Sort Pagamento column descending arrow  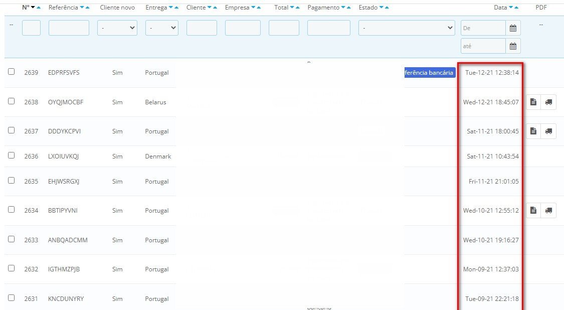click(x=343, y=8)
